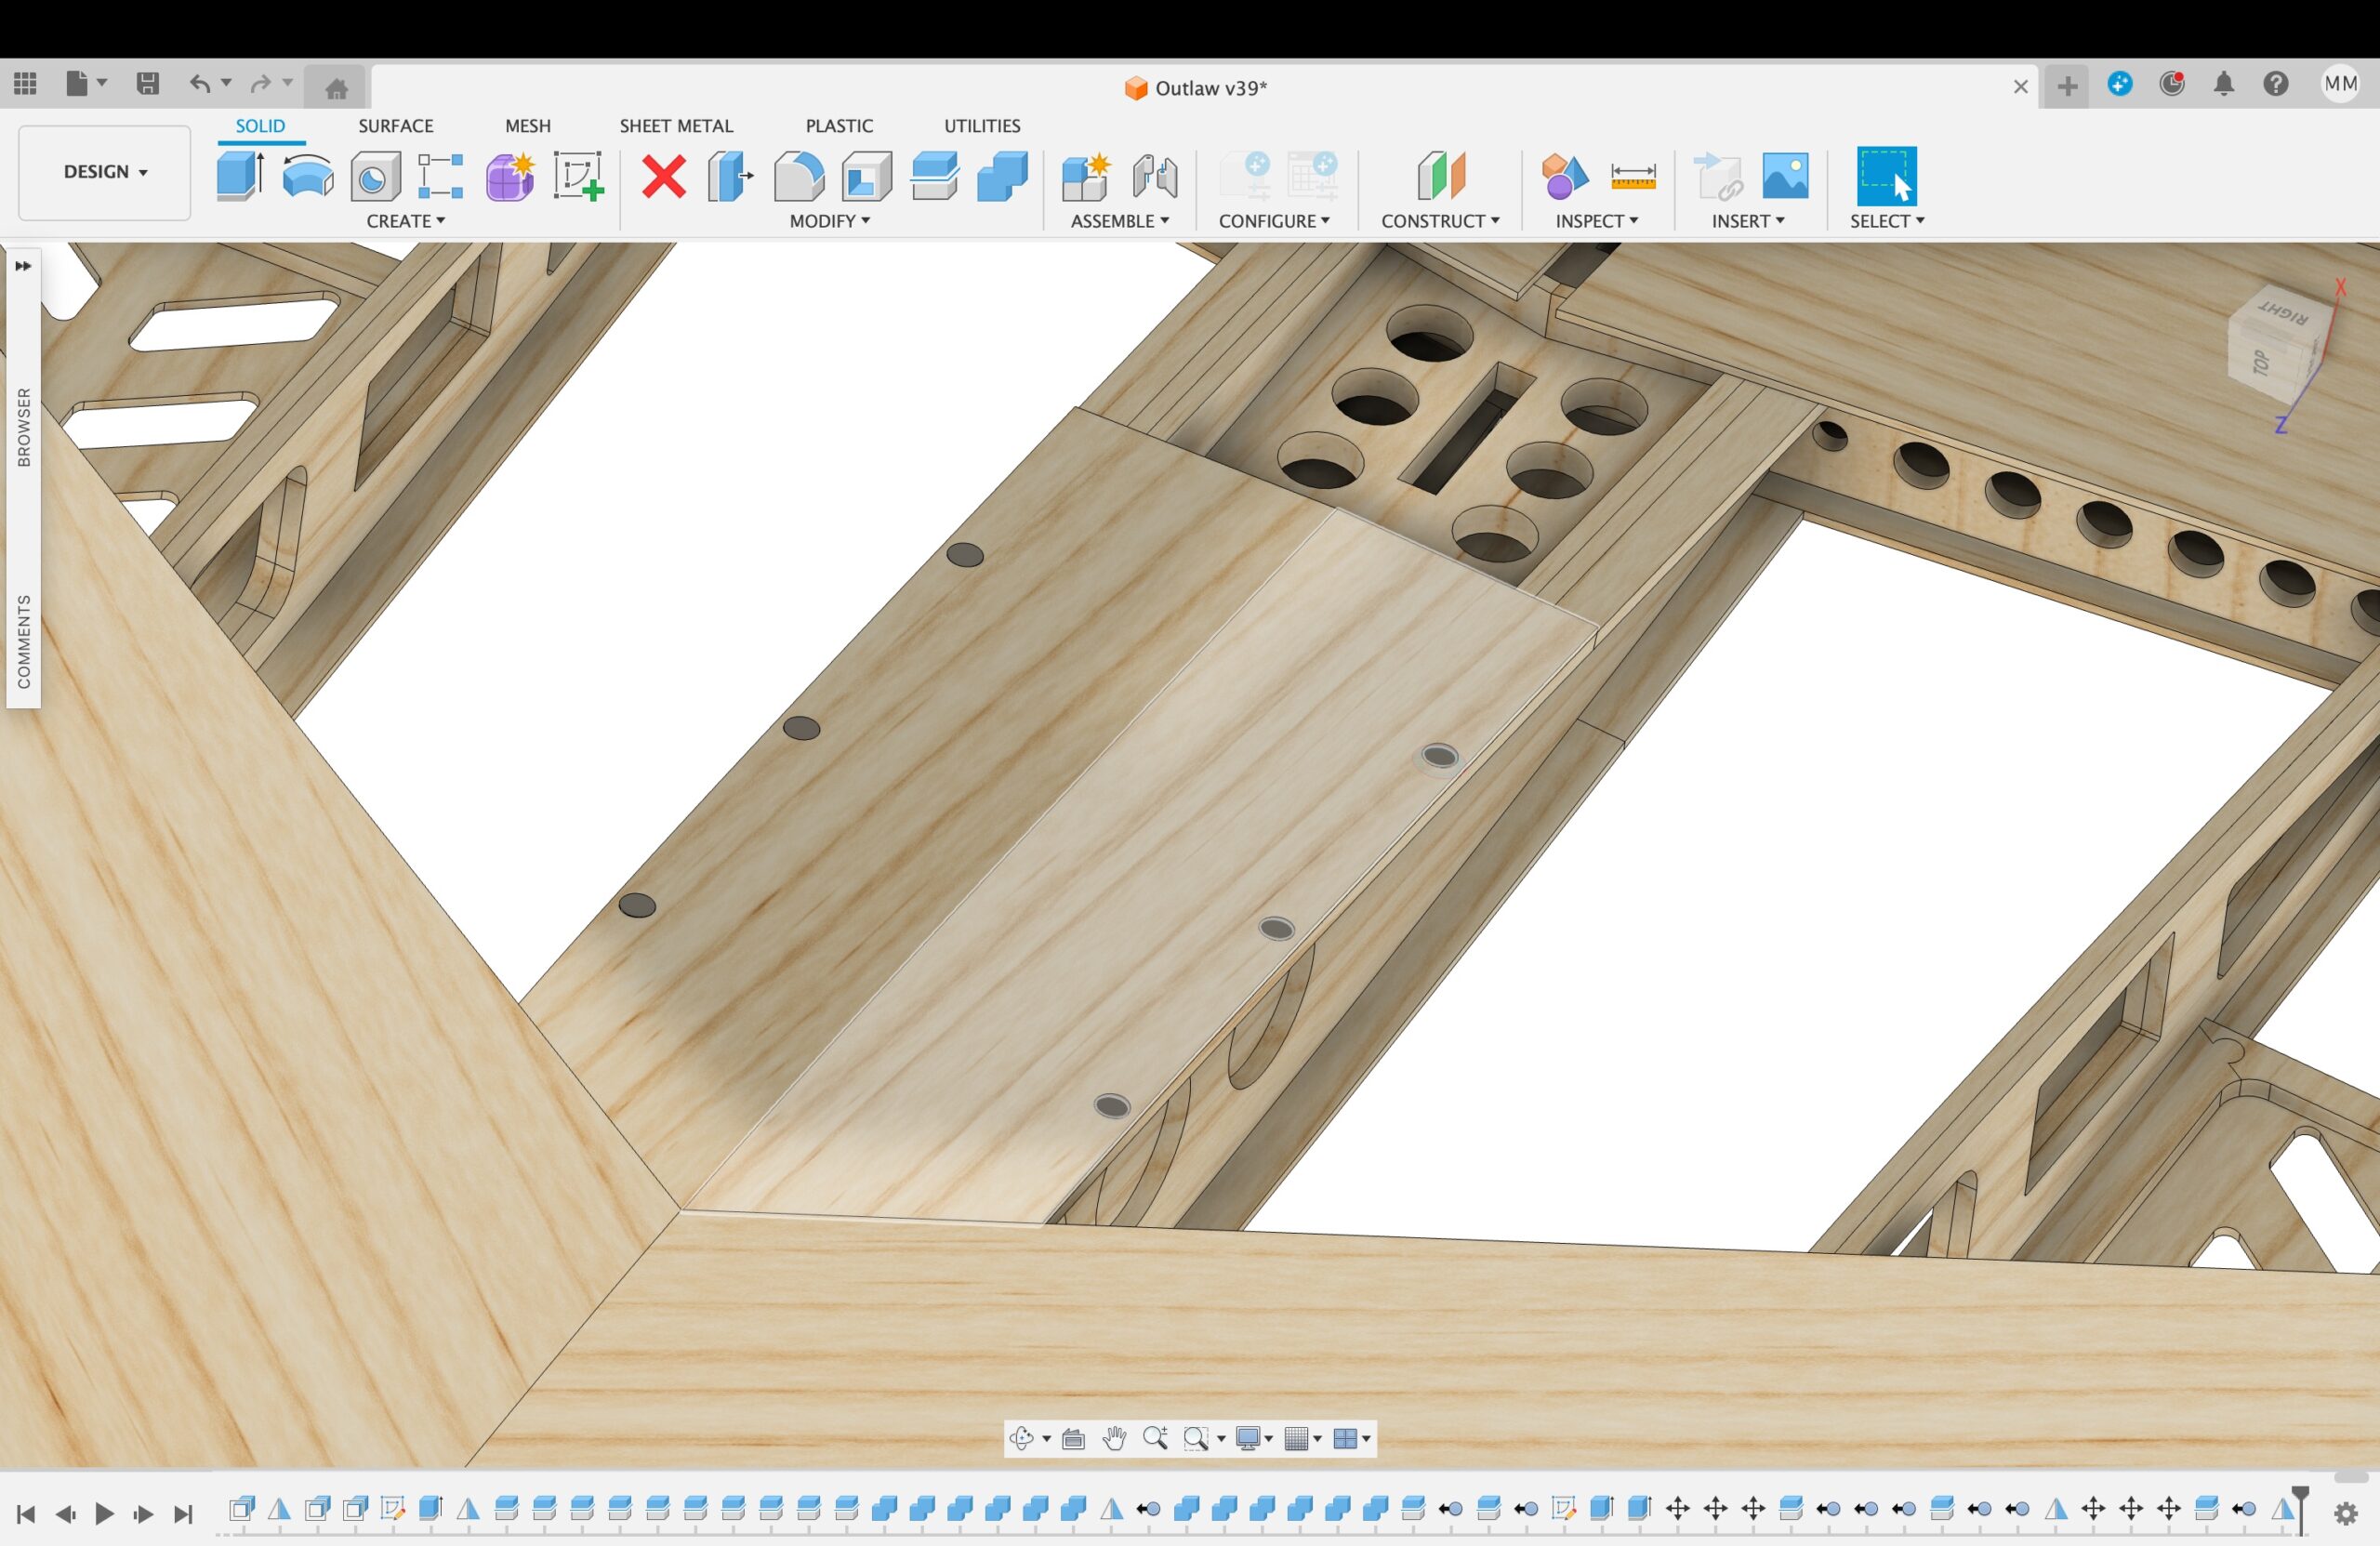Screen dimensions: 2380x1546
Task: Click the red Delete X icon
Action: click(664, 177)
